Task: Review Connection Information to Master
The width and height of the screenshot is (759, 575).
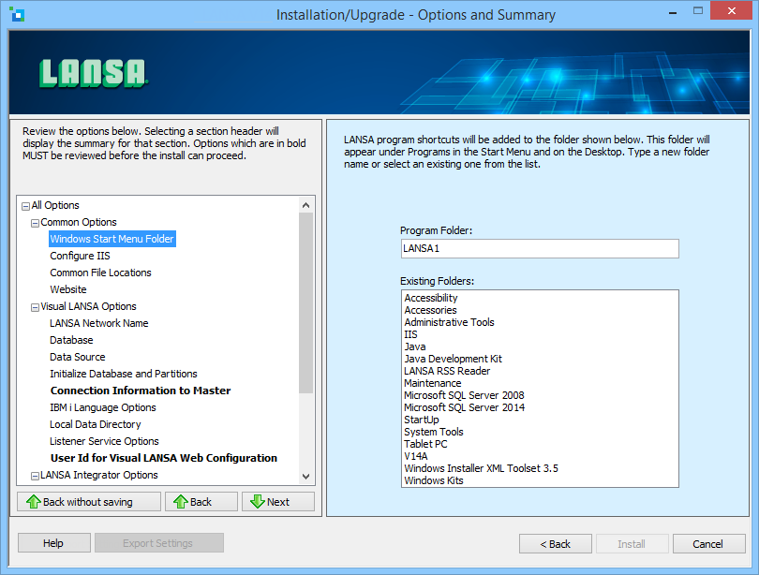Action: (141, 391)
